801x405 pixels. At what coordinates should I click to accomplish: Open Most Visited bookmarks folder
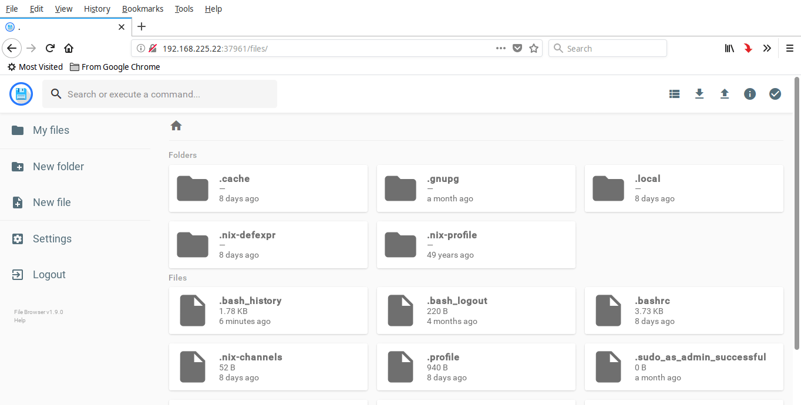point(35,67)
